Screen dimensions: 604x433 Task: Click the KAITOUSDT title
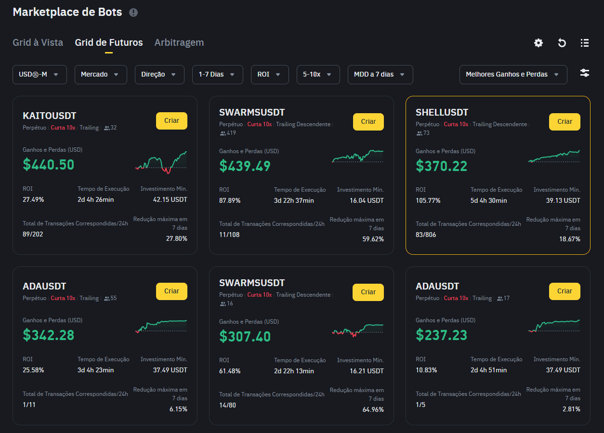coord(50,116)
